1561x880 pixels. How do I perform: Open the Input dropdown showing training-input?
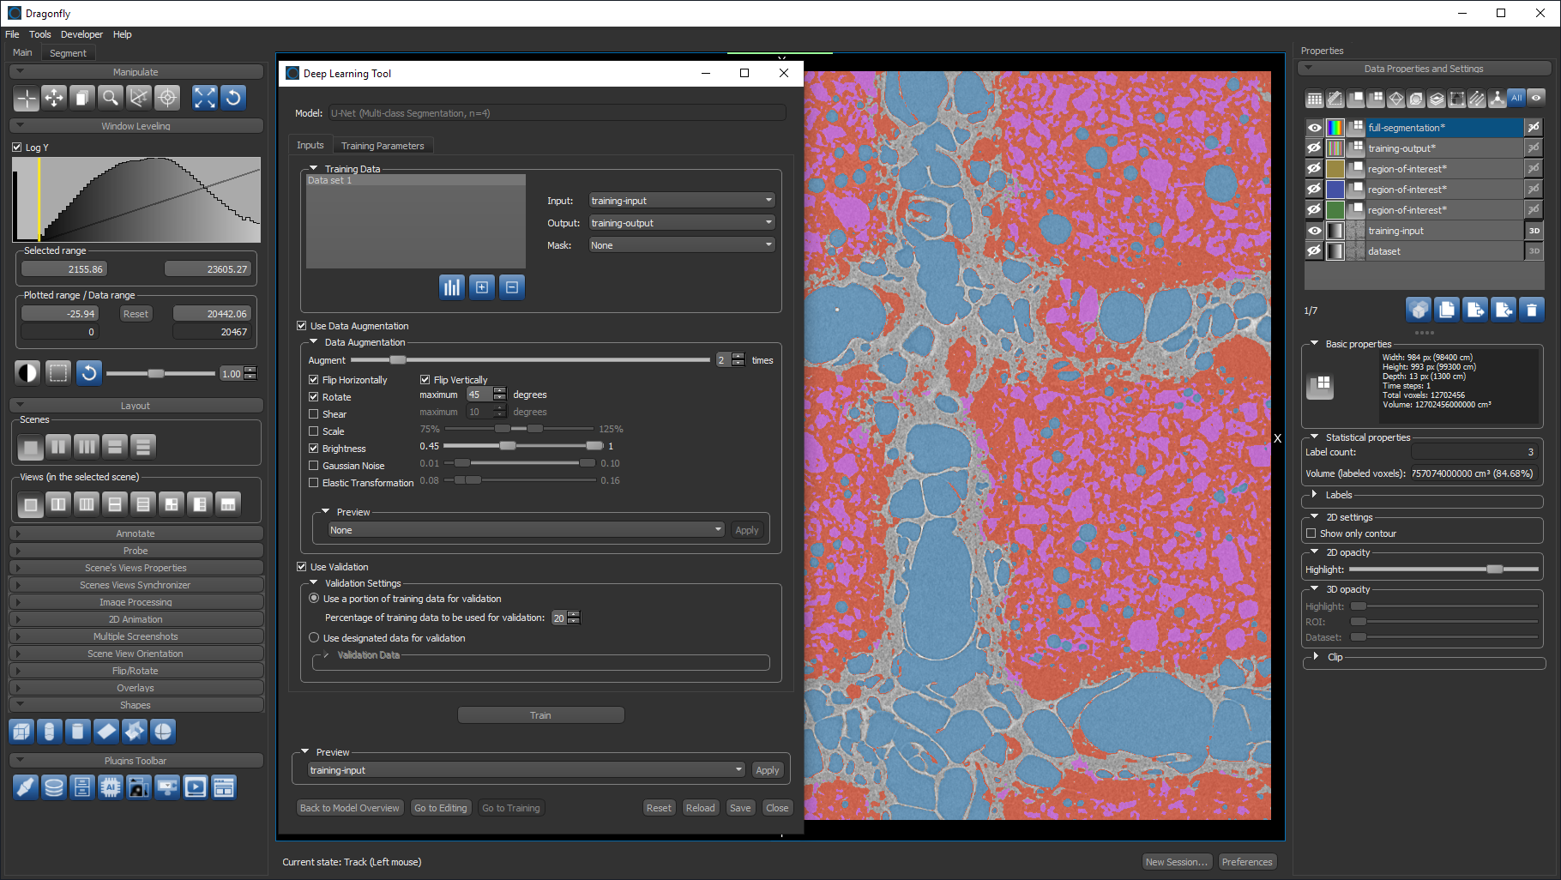pyautogui.click(x=681, y=201)
